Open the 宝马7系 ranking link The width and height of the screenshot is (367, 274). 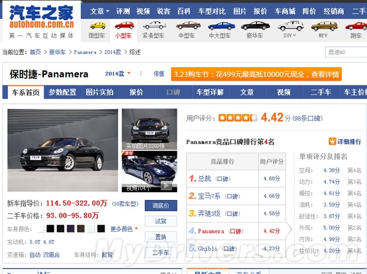(x=209, y=196)
